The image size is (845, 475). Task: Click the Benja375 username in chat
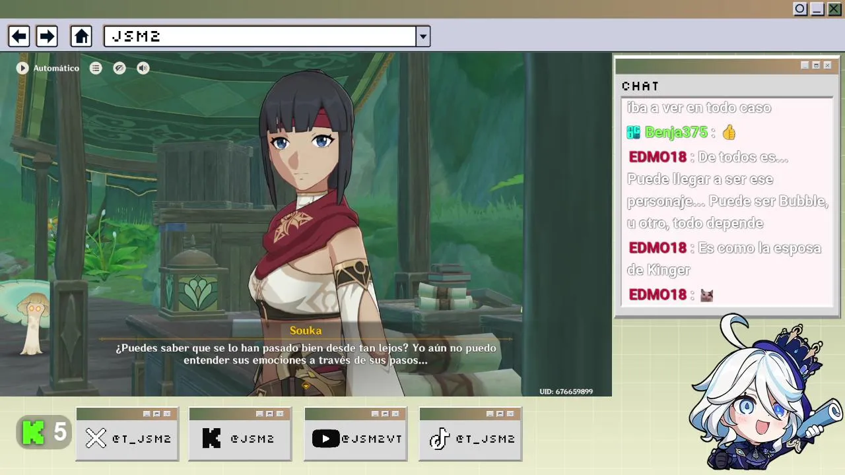pyautogui.click(x=676, y=133)
